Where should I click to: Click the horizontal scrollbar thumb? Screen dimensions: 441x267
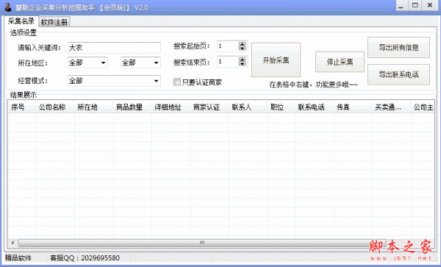pyautogui.click(x=202, y=243)
